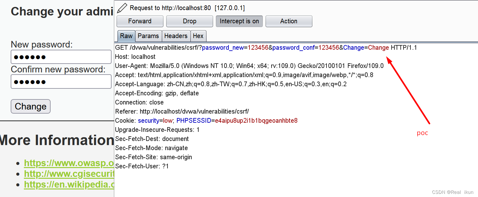This screenshot has width=478, height=197.
Task: Switch to the Headers tab
Action: pyautogui.click(x=176, y=36)
